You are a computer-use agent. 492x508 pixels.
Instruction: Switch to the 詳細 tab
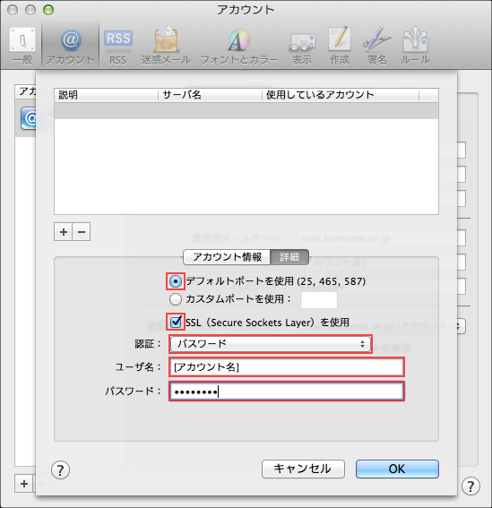point(289,257)
